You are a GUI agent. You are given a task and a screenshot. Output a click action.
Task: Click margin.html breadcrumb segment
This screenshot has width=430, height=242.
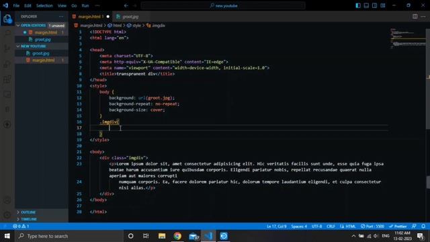pyautogui.click(x=91, y=26)
